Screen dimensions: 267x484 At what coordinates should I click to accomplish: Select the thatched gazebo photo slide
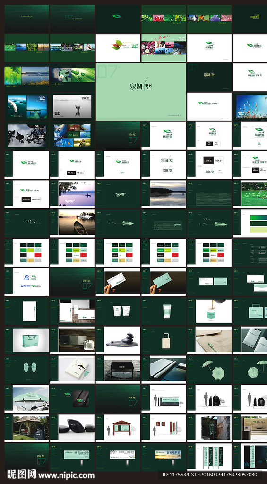click(x=26, y=427)
